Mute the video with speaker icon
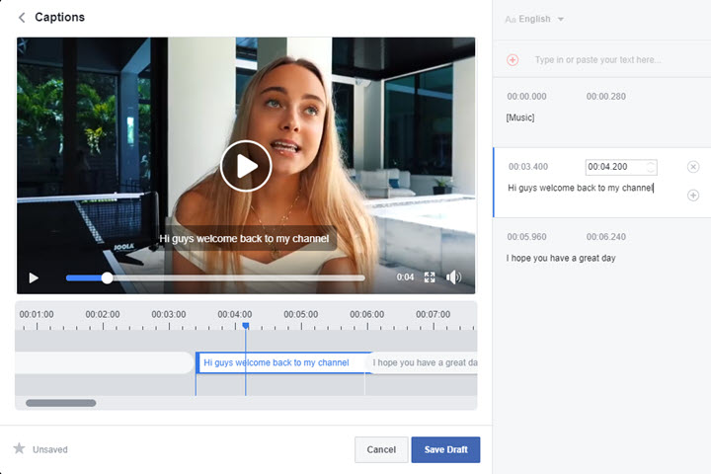The width and height of the screenshot is (711, 474). pos(453,277)
